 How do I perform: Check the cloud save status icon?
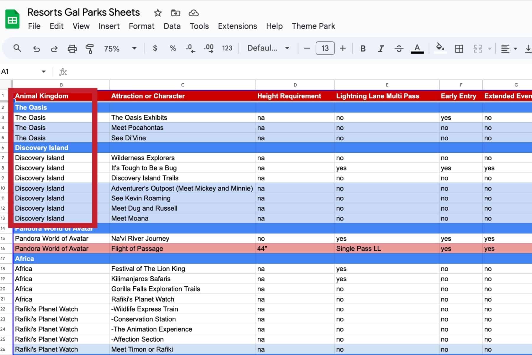click(194, 13)
